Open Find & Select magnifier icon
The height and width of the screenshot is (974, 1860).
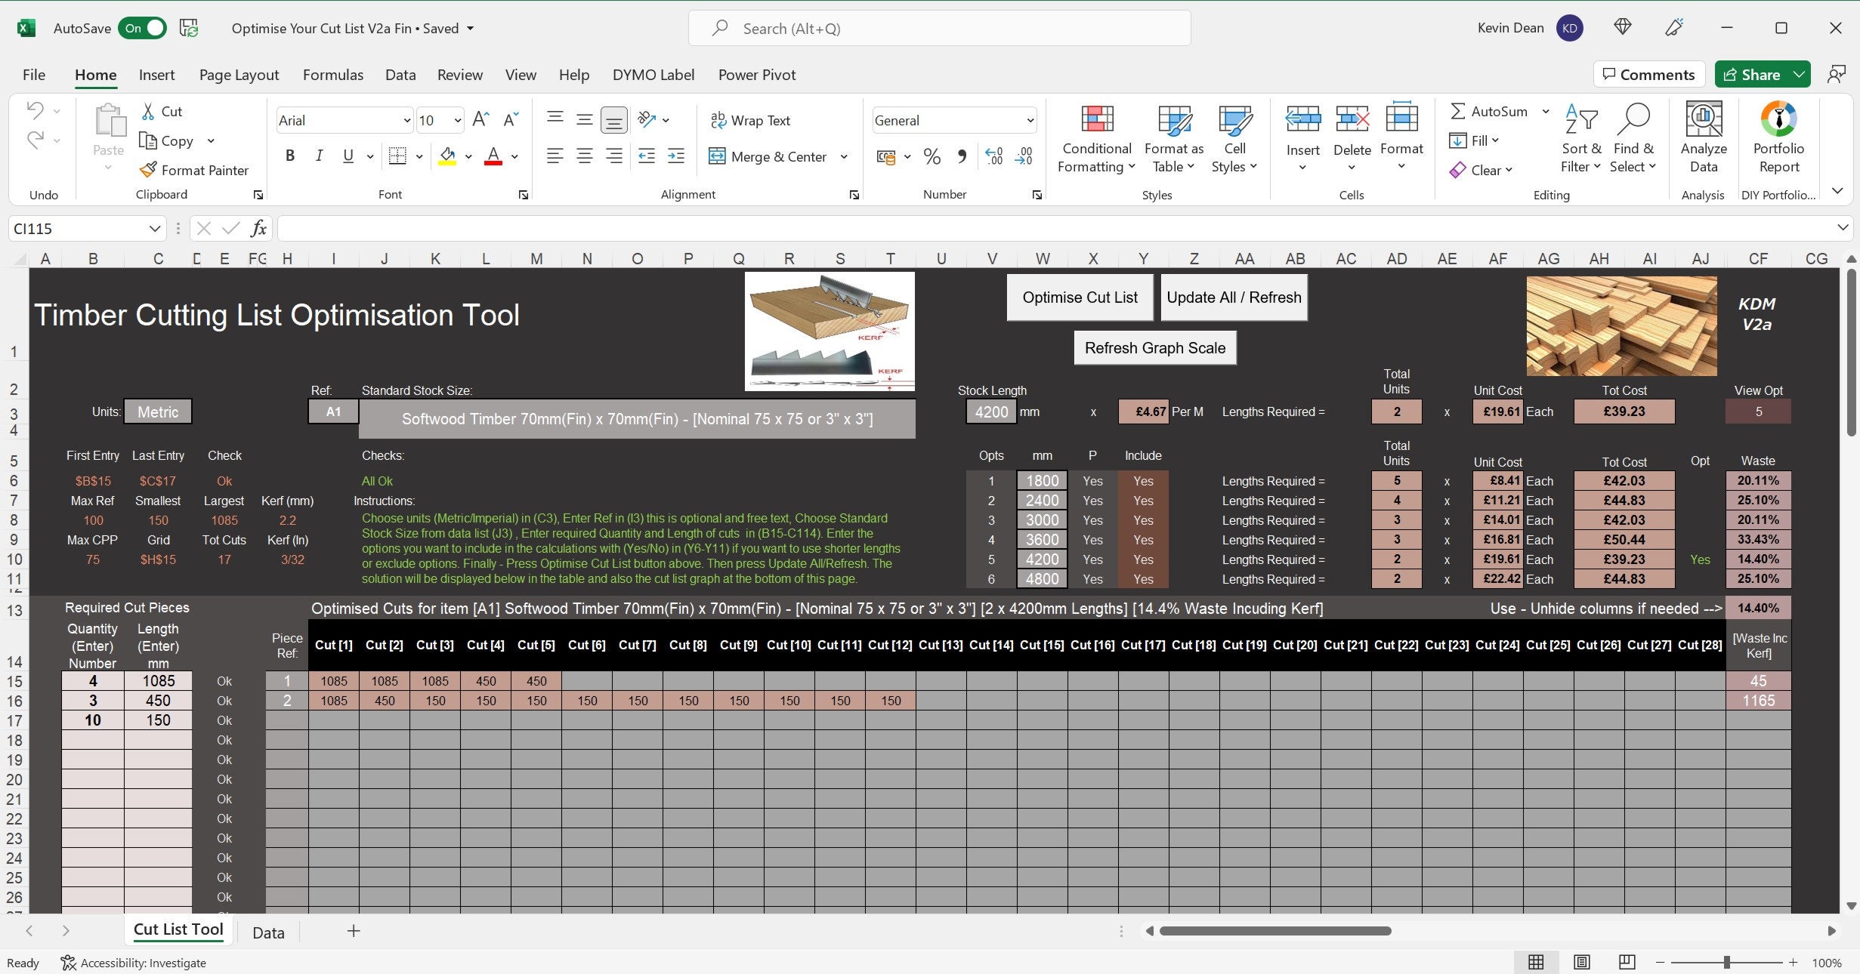tap(1633, 119)
